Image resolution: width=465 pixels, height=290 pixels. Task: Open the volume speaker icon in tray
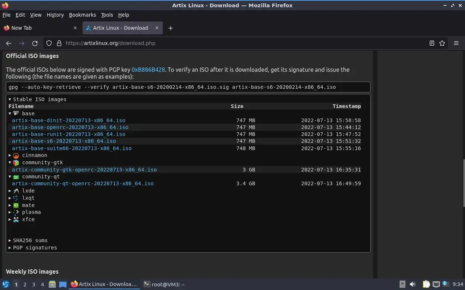pos(413,284)
